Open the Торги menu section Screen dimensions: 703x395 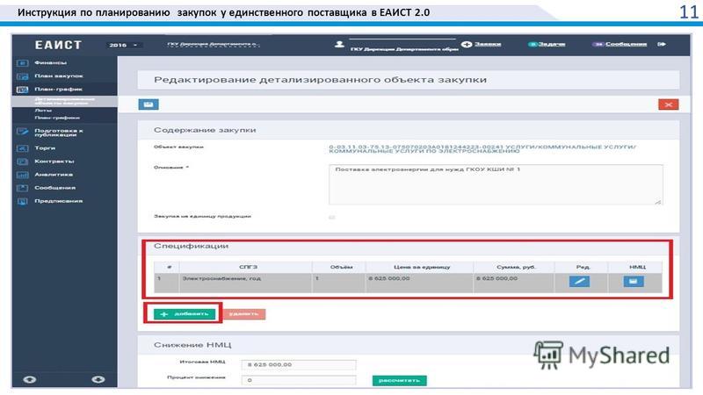[x=45, y=147]
